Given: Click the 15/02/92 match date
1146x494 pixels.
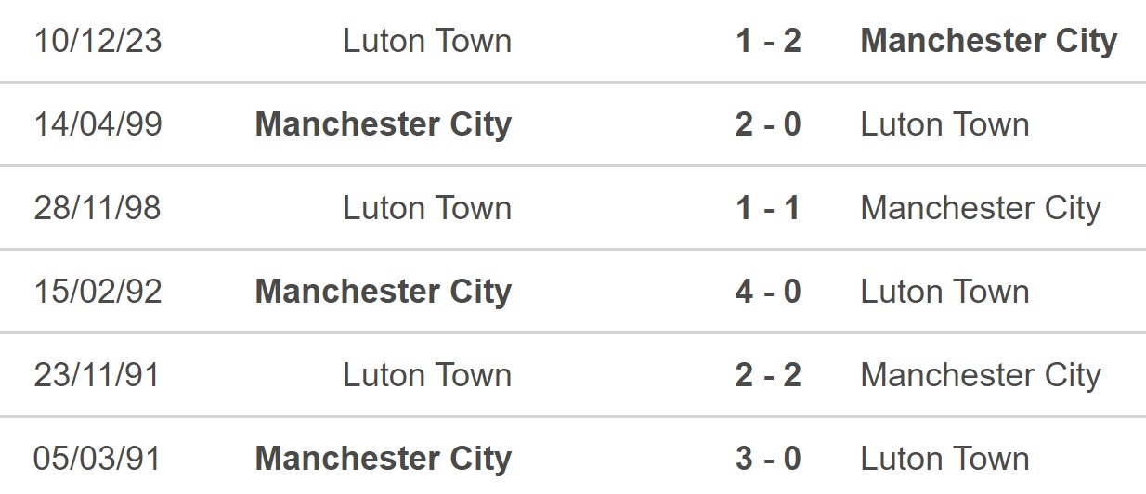Looking at the screenshot, I should pos(98,292).
